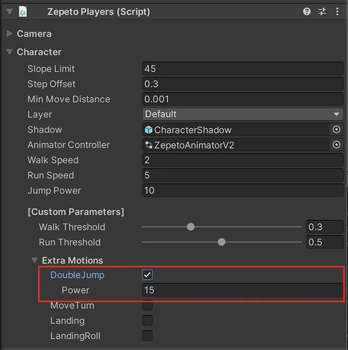Screen dimensions: 348x350
Task: Open the object picker for Animator Controller
Action: 337,145
